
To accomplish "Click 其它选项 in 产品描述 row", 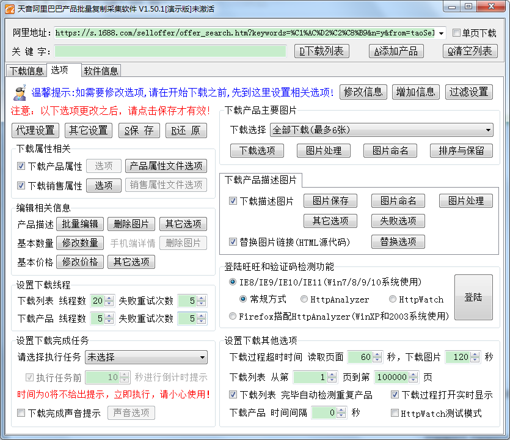I will coord(183,224).
